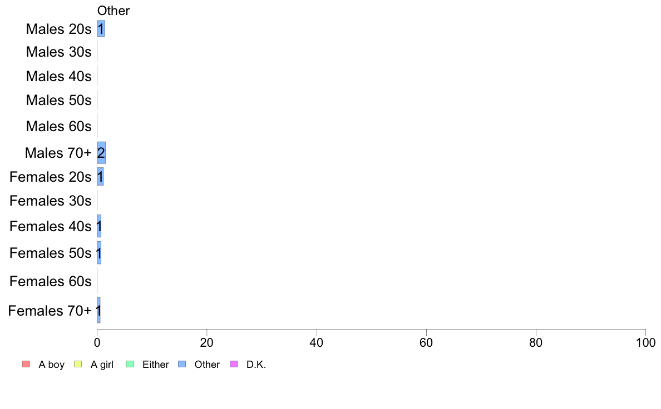The image size is (661, 409).
Task: Click the Females 30s row label
Action: (x=50, y=201)
